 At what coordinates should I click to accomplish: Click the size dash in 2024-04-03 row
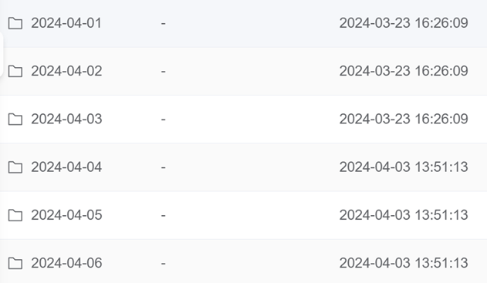point(164,120)
